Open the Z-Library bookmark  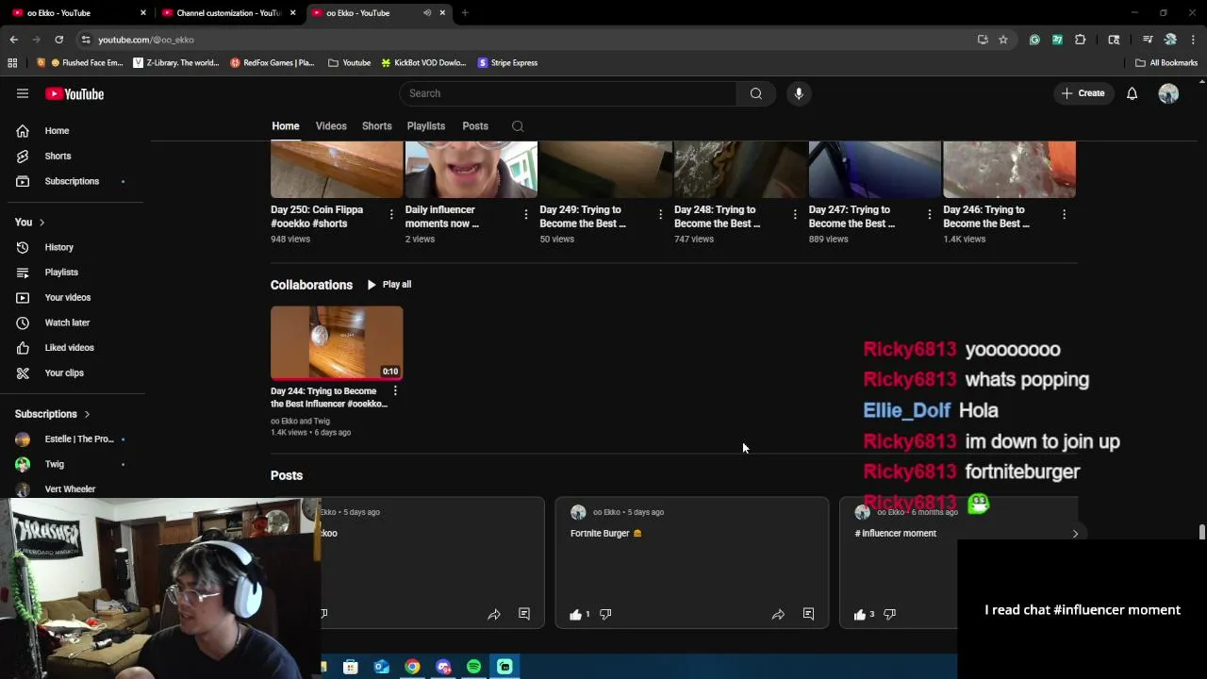point(176,63)
